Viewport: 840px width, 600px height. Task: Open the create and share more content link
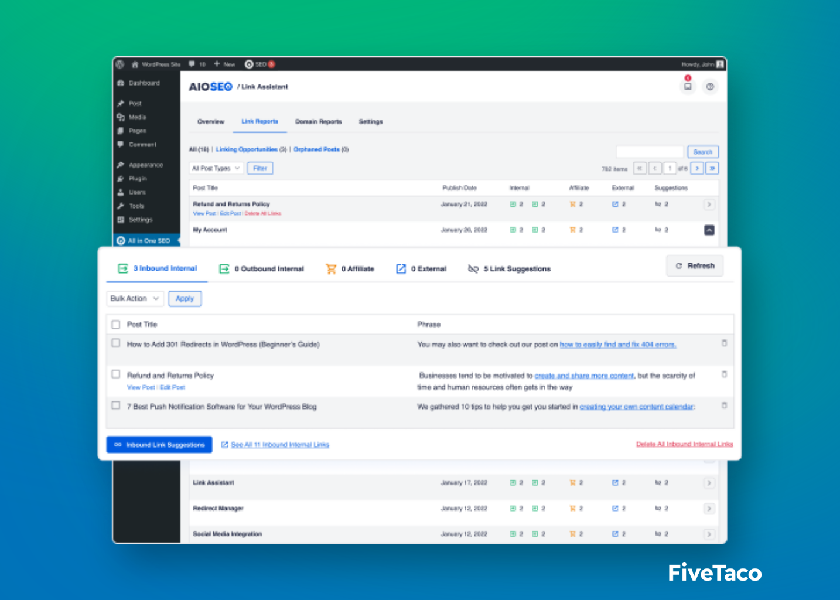[x=584, y=376]
